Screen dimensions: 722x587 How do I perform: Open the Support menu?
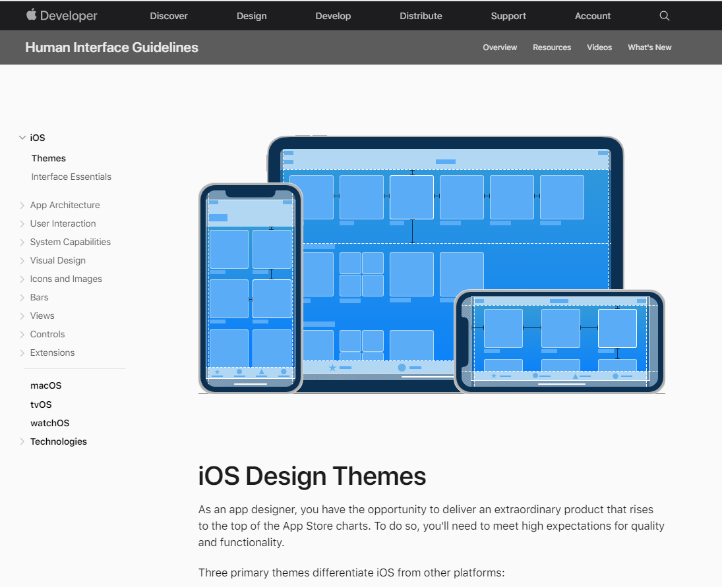[x=508, y=16]
